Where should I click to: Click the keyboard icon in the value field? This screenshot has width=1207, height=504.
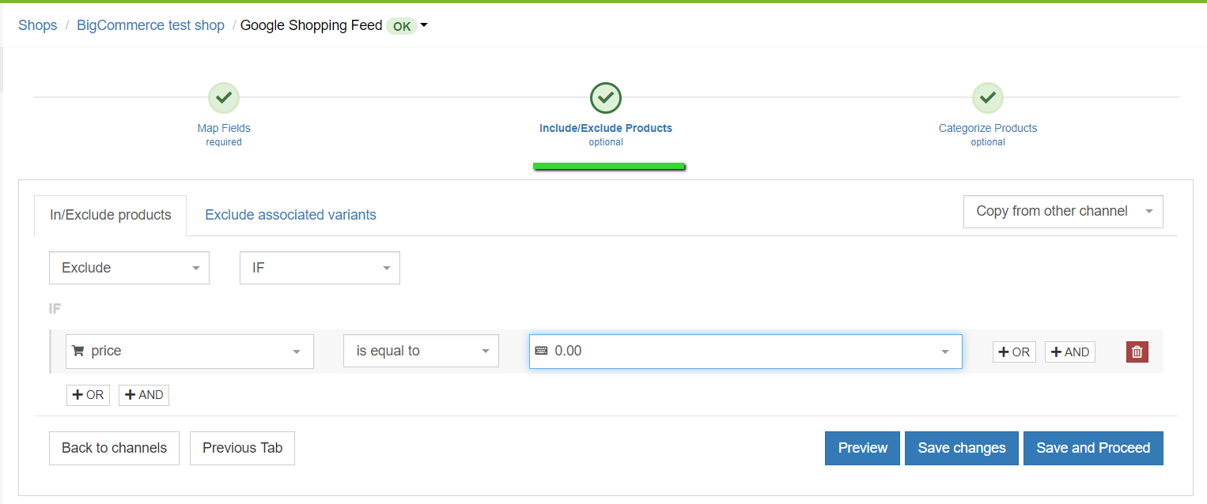(541, 351)
